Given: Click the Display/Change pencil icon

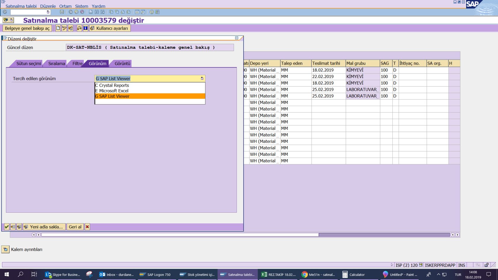Looking at the screenshot, I should pos(64,28).
